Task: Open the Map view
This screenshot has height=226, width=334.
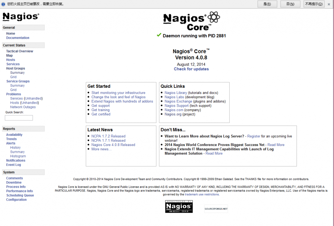Action: tap(9, 55)
